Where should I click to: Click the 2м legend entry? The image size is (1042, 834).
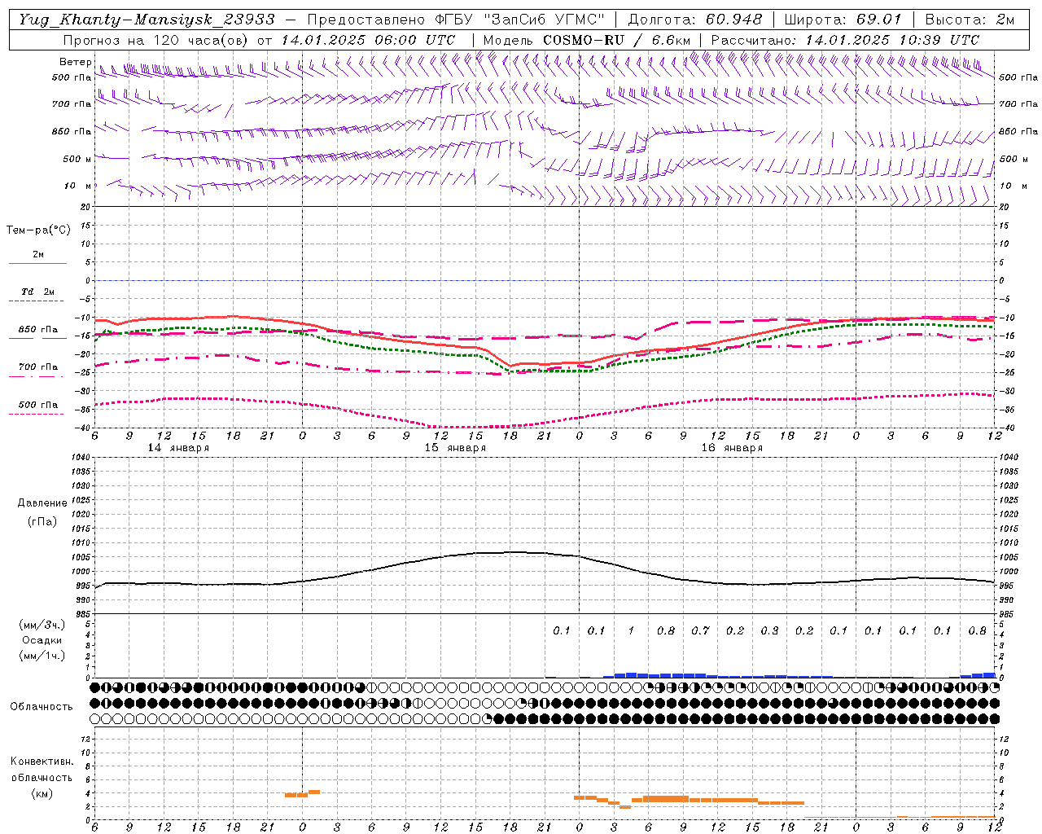38,254
